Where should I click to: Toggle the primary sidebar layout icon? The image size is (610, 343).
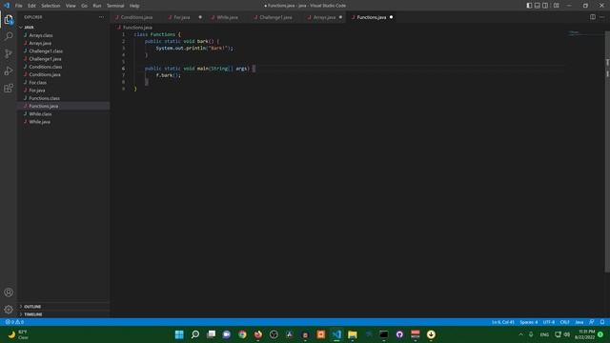(529, 6)
